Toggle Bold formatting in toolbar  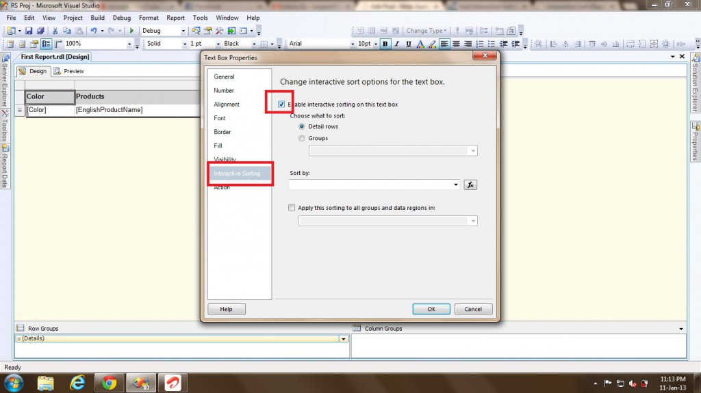385,44
